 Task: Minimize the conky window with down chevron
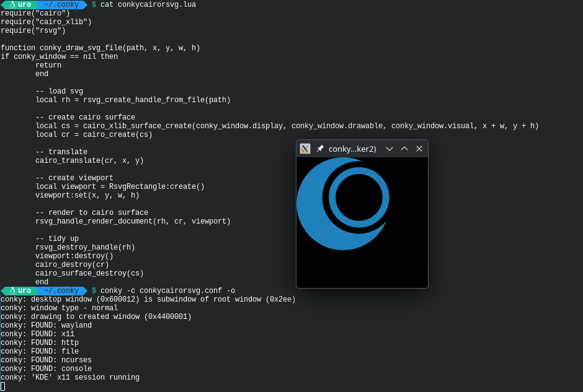[389, 149]
